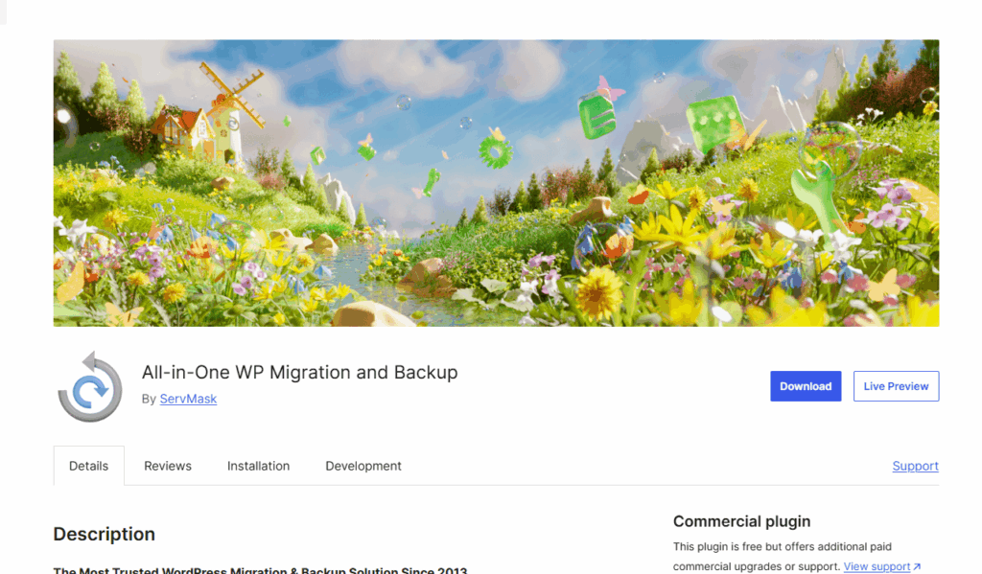Click the Commercial plugin heading
Screen dimensions: 982x574
741,521
